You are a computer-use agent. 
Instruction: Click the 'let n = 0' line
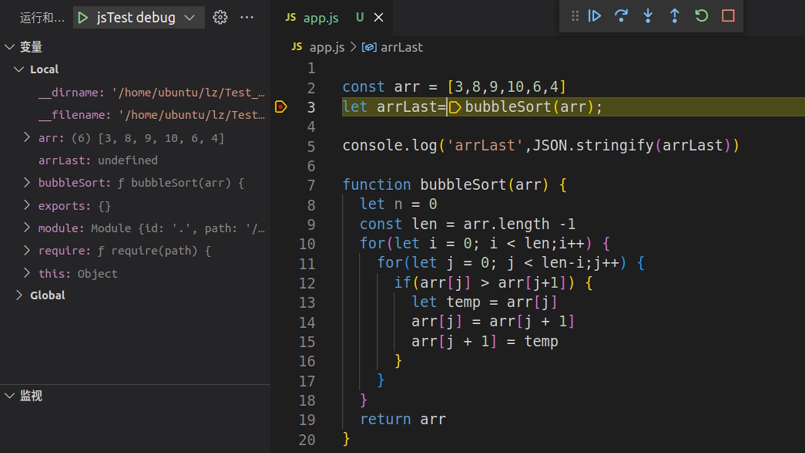(x=398, y=204)
